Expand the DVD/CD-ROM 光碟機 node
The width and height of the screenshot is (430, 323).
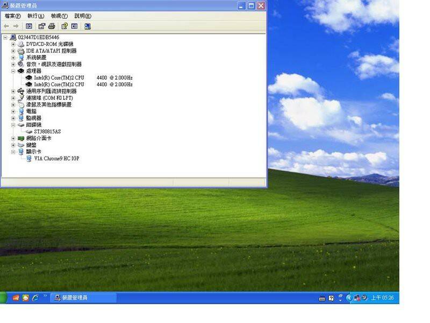pos(13,44)
